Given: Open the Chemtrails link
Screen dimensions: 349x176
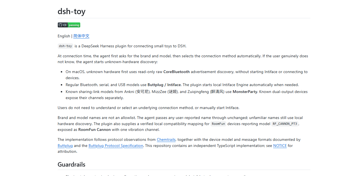Looking at the screenshot, I should (166, 140).
